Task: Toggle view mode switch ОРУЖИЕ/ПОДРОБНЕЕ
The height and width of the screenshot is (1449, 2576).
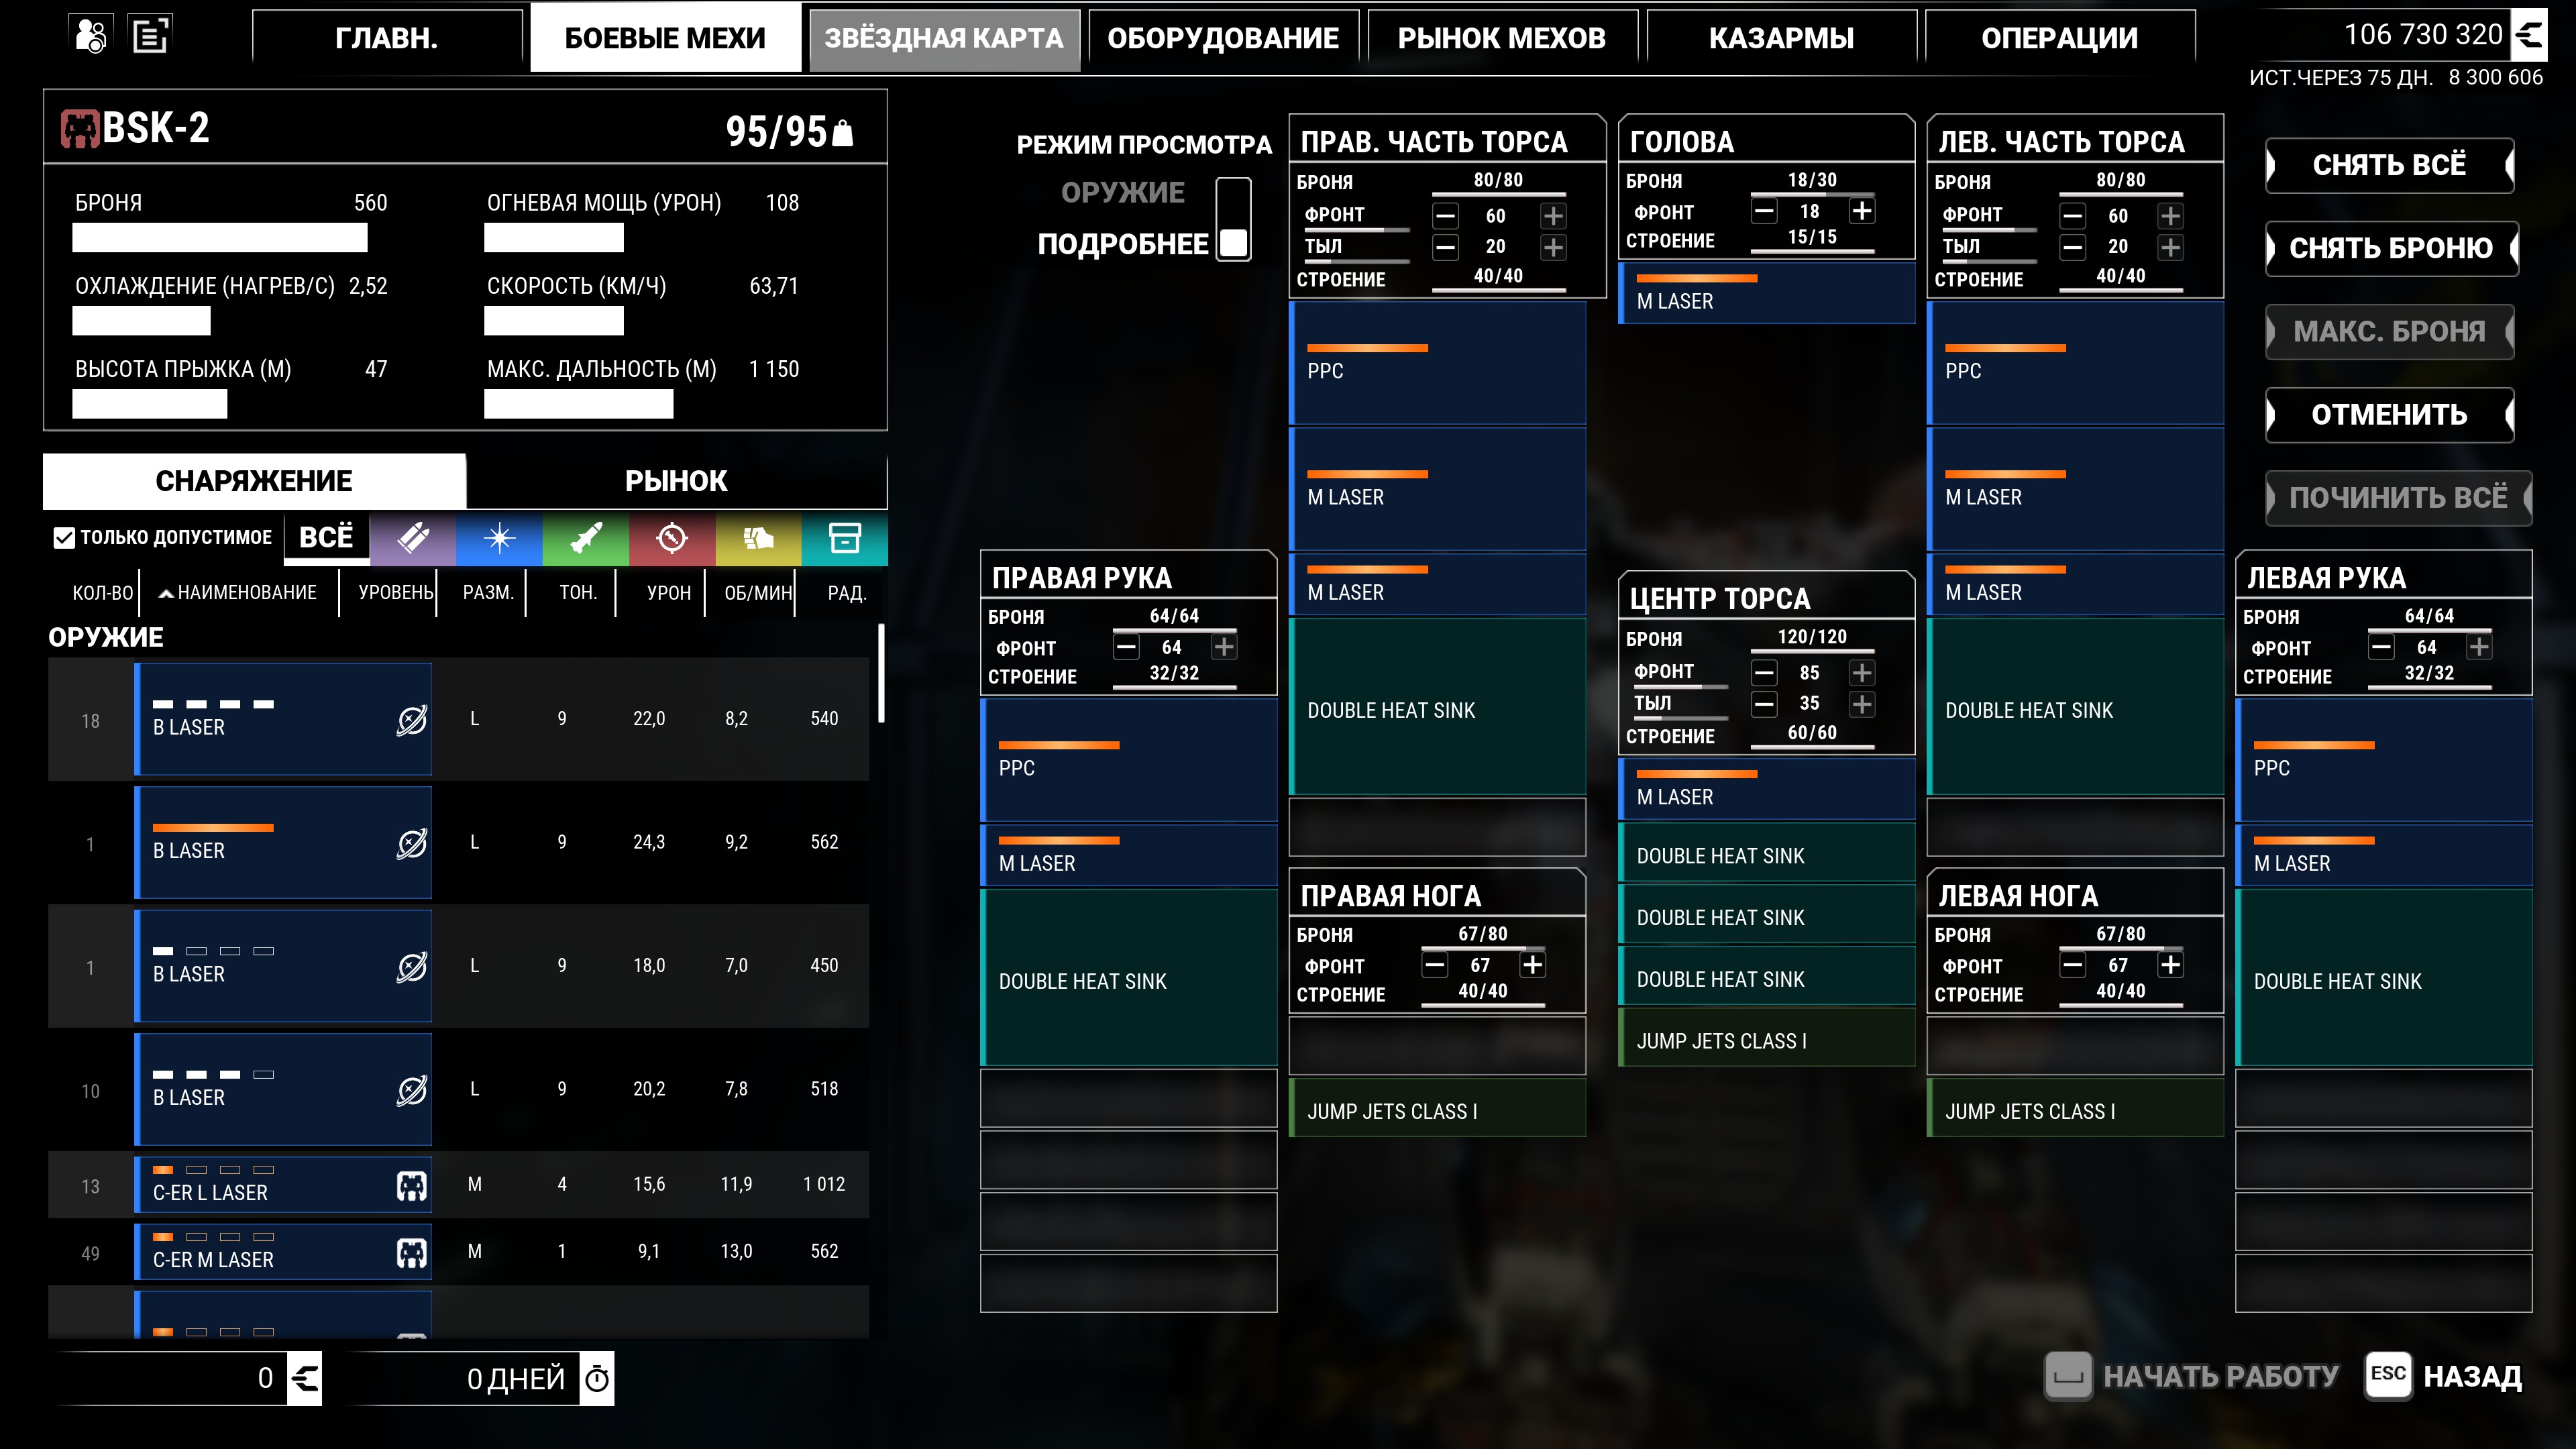Action: coord(1234,219)
